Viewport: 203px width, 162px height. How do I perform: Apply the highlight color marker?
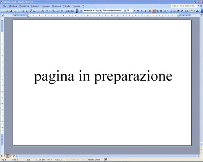click(192, 11)
